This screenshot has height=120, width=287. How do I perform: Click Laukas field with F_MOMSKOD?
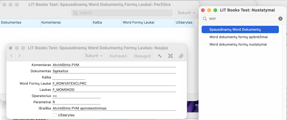point(114,90)
